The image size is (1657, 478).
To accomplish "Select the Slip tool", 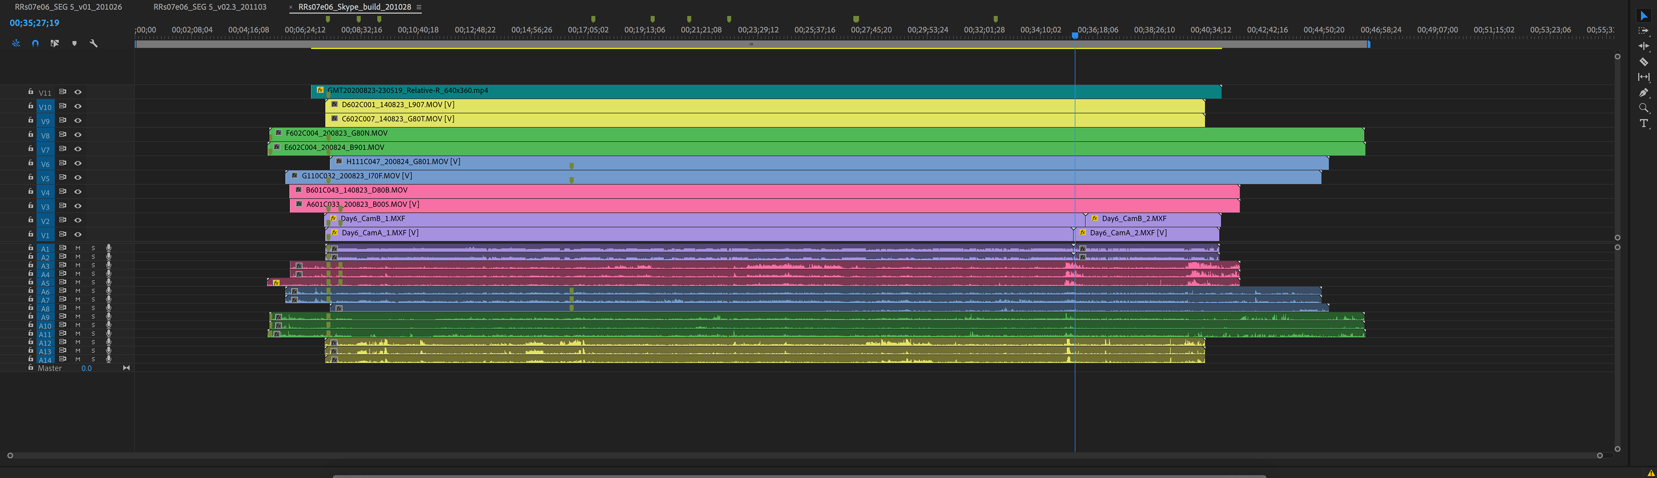I will click(1644, 77).
